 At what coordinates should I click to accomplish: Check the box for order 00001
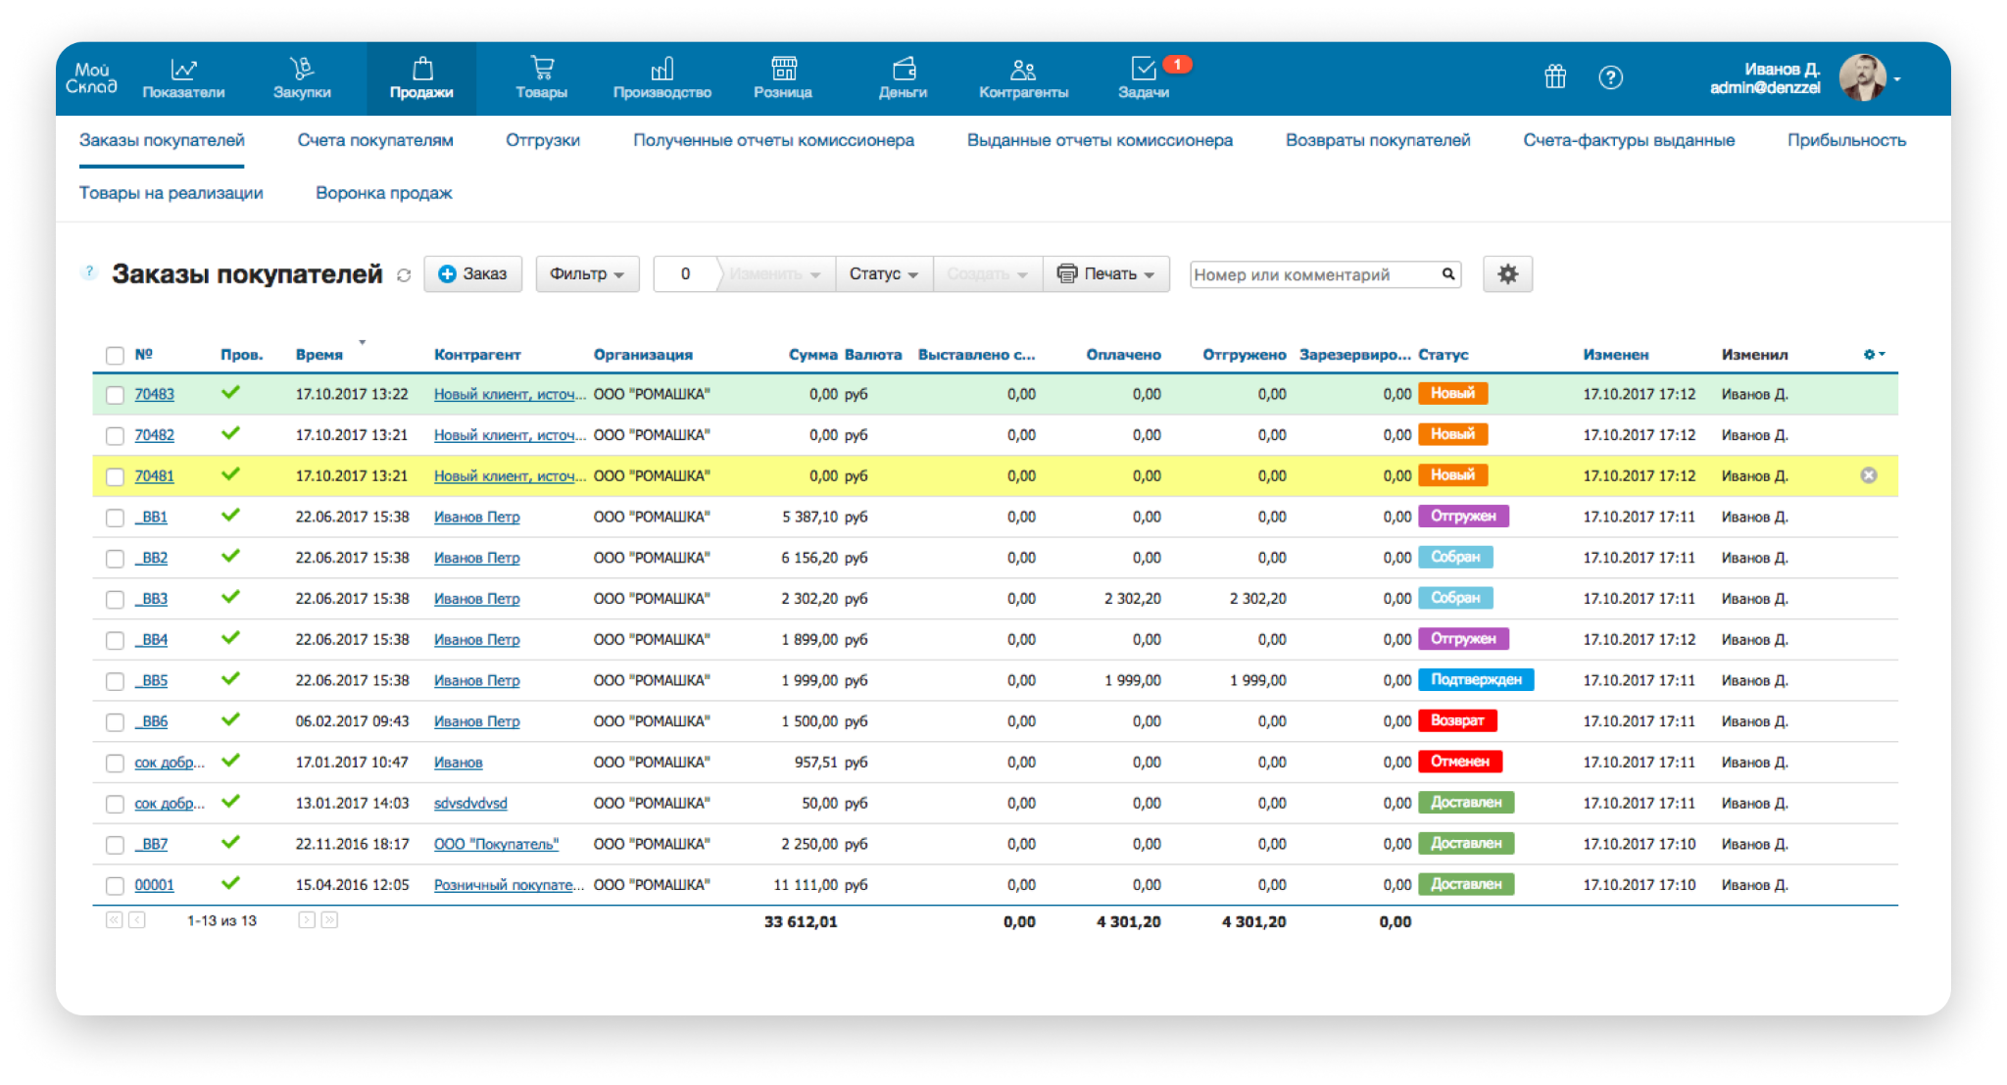pos(115,885)
